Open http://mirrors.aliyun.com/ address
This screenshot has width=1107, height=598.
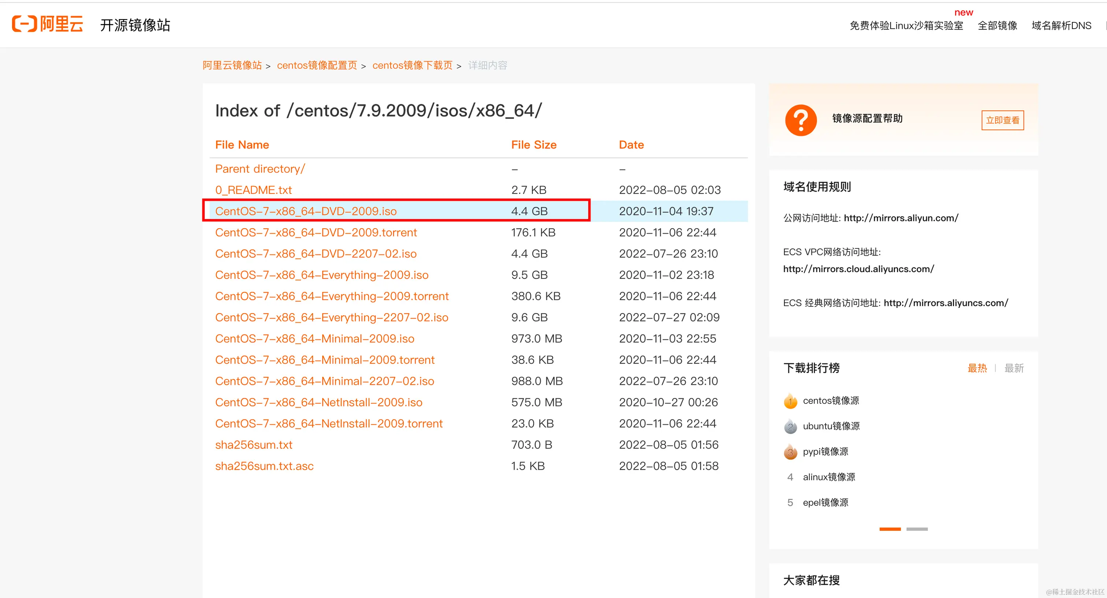(901, 218)
